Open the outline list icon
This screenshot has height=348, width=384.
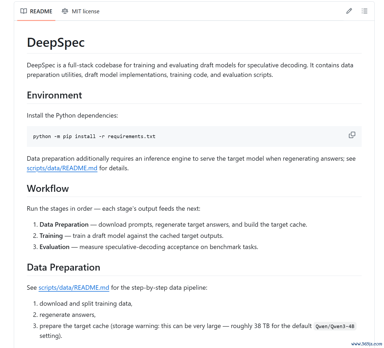click(365, 11)
